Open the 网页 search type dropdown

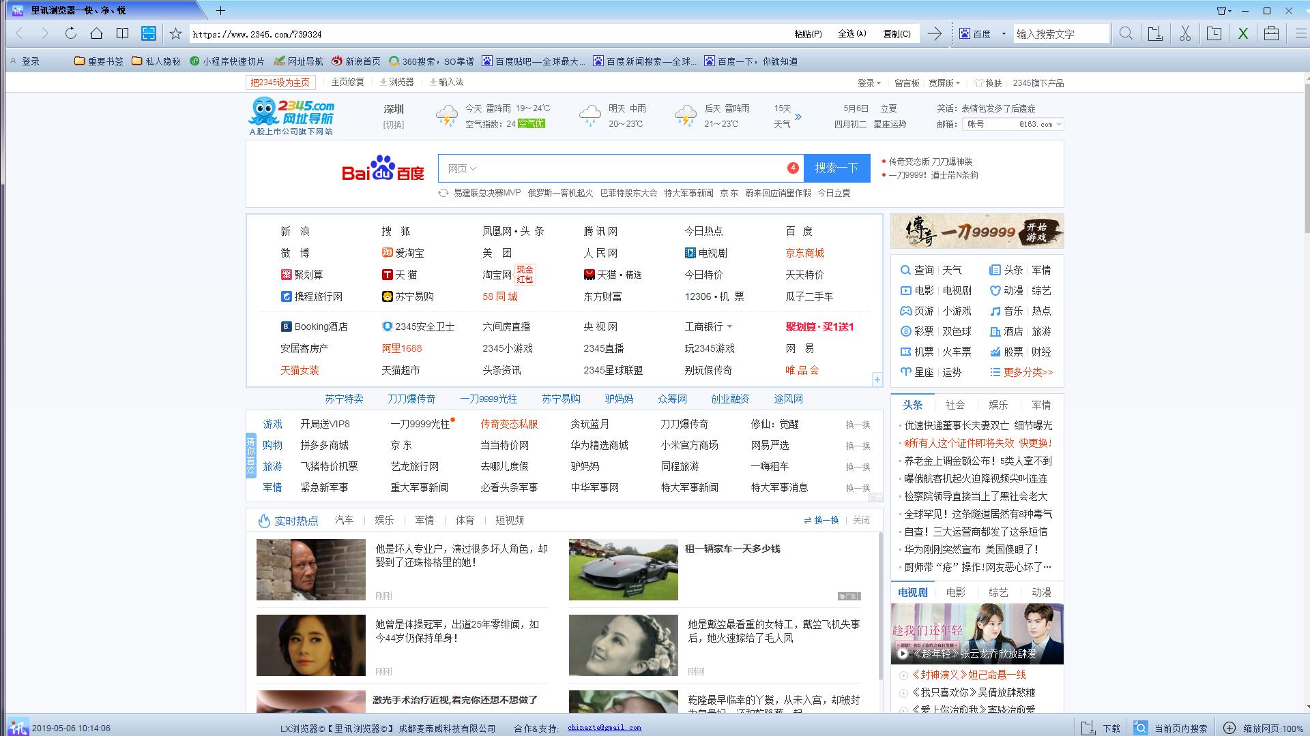tap(462, 168)
